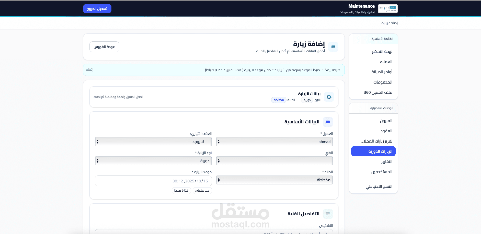Open the الفني technician dropdown
The width and height of the screenshot is (481, 234).
274,161
